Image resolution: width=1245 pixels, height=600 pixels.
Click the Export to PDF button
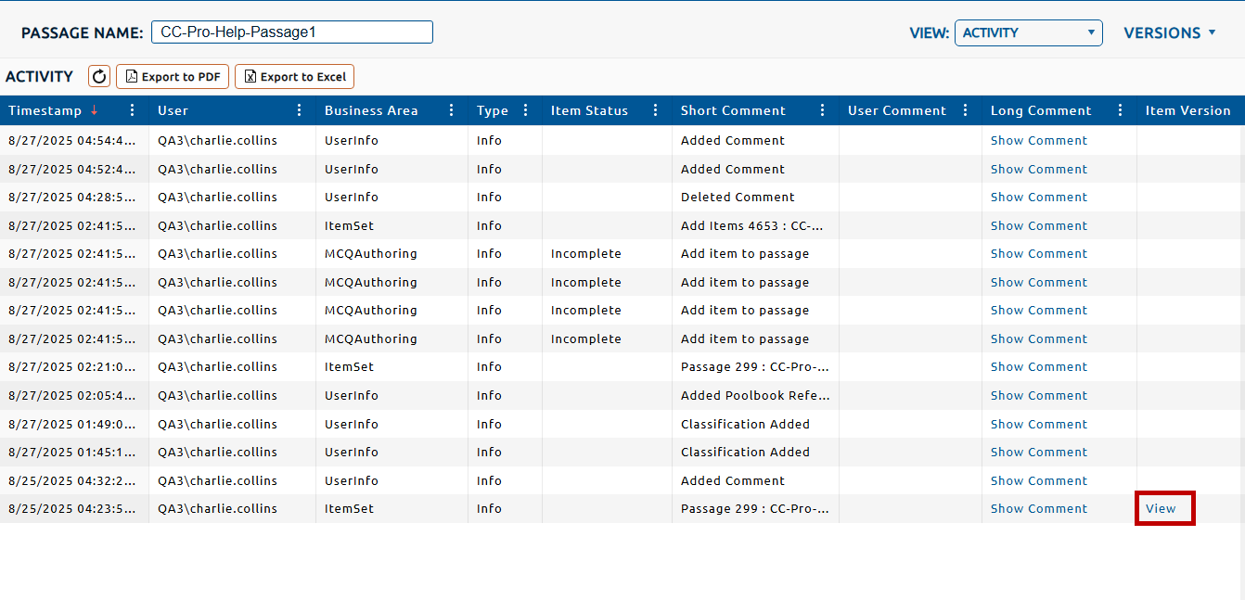[x=173, y=77]
